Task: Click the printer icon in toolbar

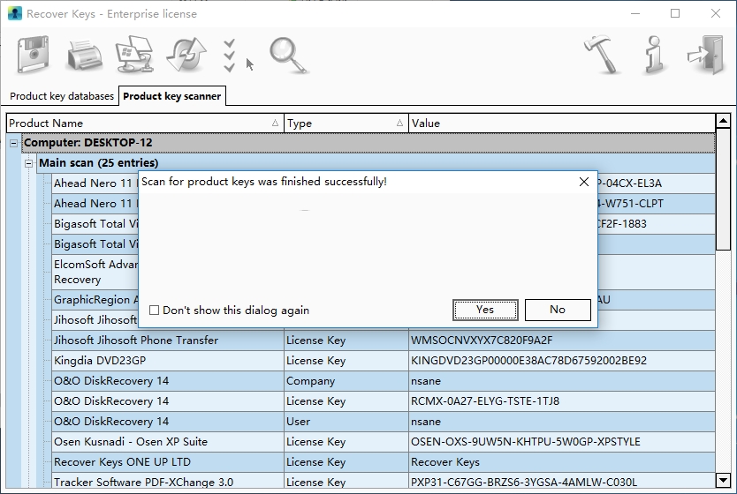Action: 85,56
